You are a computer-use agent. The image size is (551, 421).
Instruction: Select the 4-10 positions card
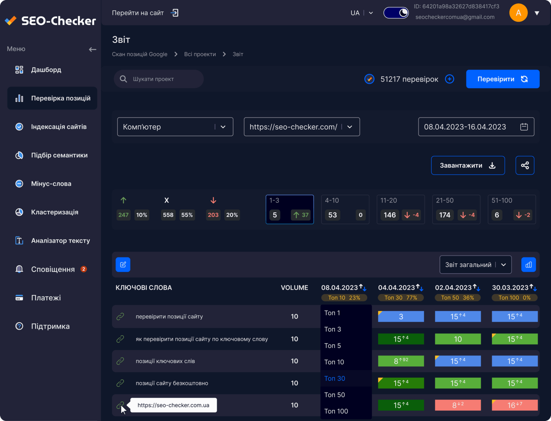click(345, 209)
